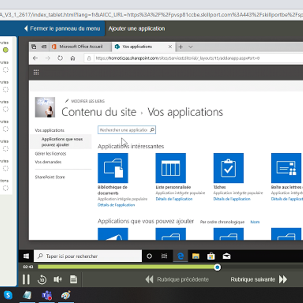Screen dimensions: 303x303
Task: Click the browser refresh icon
Action: [60, 58]
